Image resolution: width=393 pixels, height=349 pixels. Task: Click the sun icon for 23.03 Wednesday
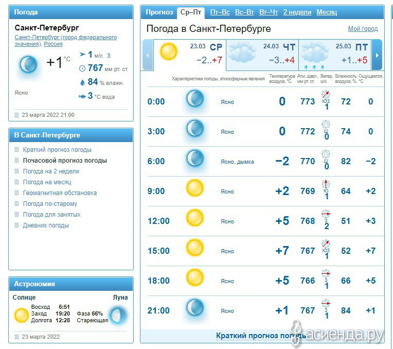[x=168, y=51]
